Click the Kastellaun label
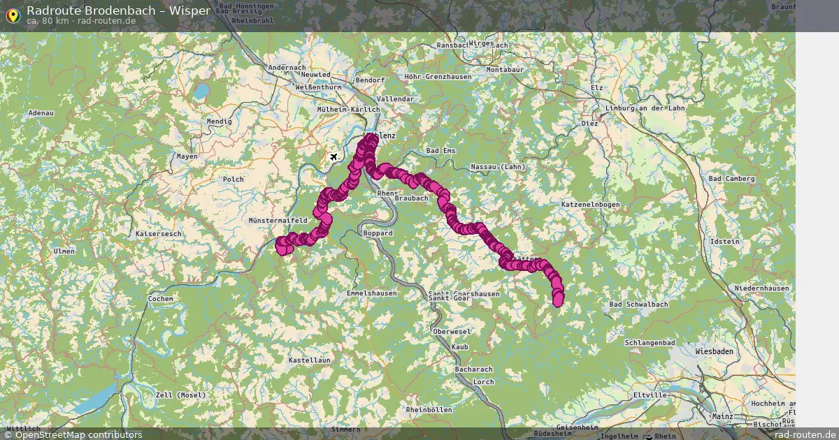Viewport: 839px width, 440px height. pos(310,360)
